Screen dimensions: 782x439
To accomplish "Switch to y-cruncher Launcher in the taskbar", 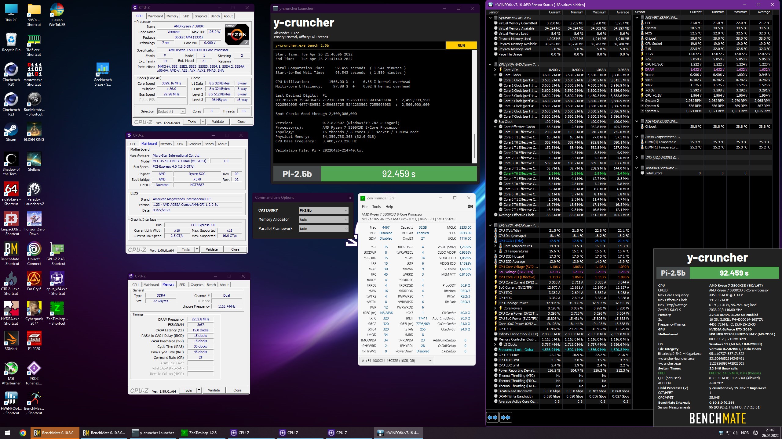I will (x=153, y=433).
